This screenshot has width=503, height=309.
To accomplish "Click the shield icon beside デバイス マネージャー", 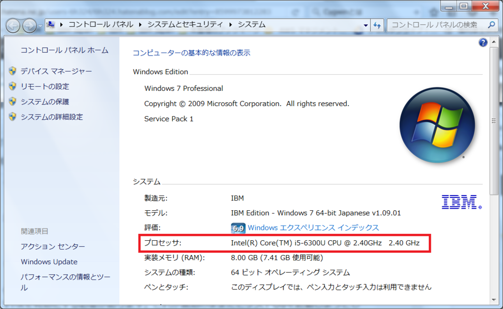I will pos(12,71).
